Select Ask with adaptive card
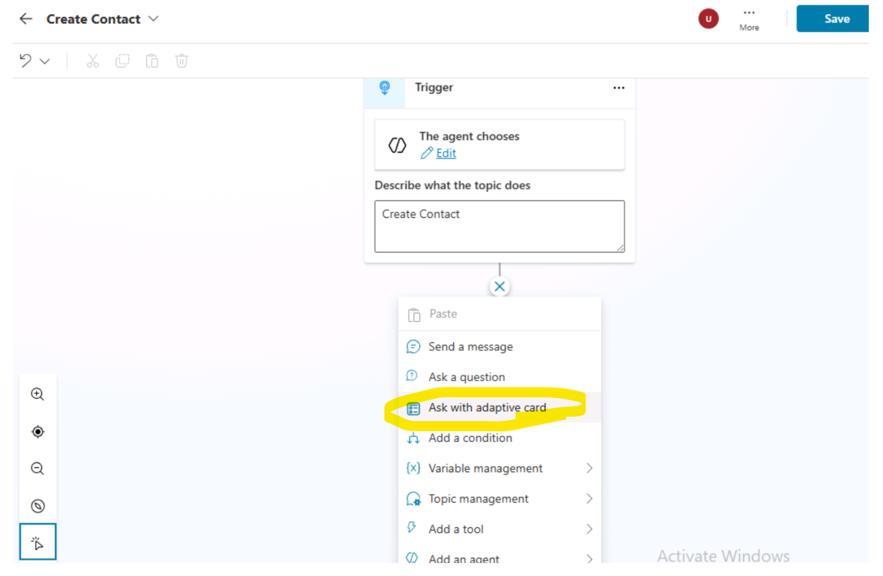 pos(487,408)
